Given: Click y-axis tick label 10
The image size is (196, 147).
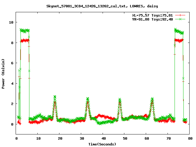Looking at the screenshot, I should pos(11,22).
